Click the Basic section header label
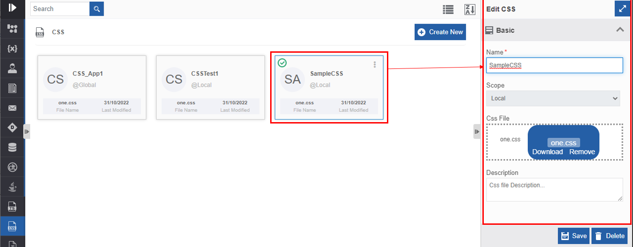Image resolution: width=633 pixels, height=247 pixels. click(x=505, y=30)
